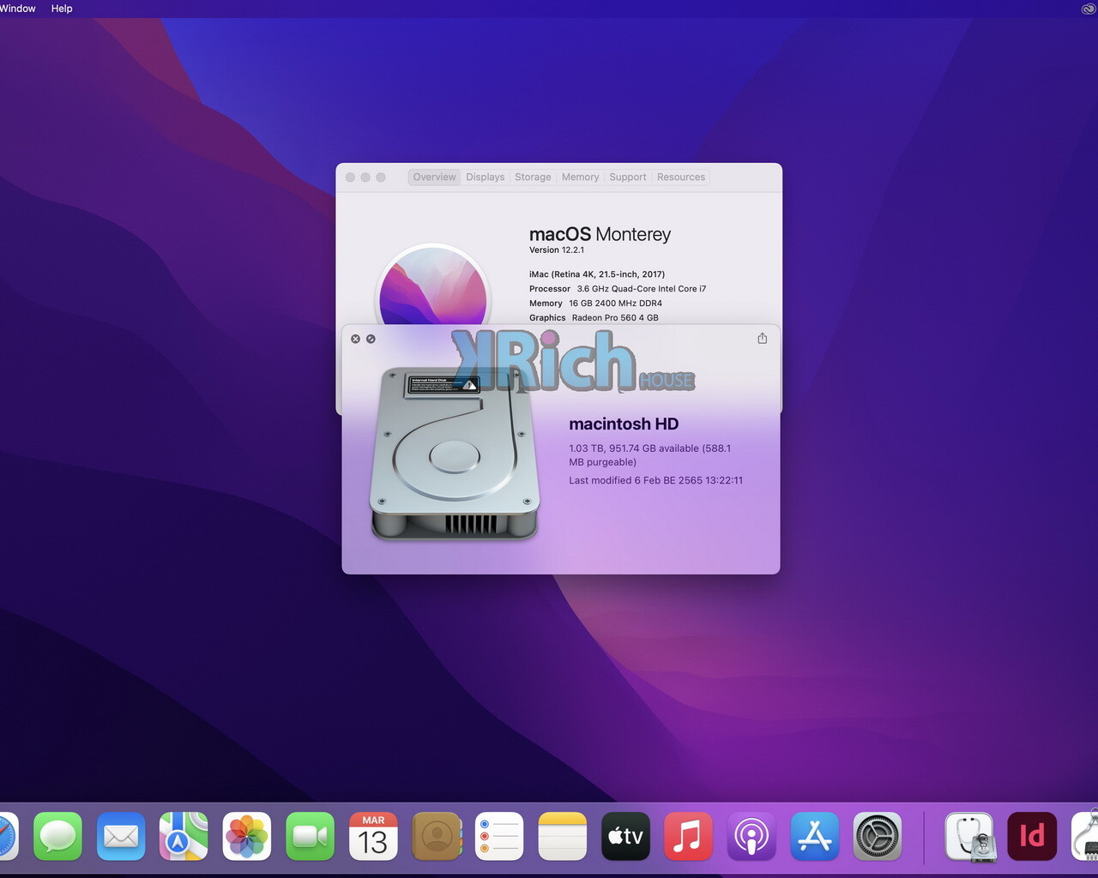The width and height of the screenshot is (1098, 878).
Task: Click the full screen button in Quick Look
Action: tap(371, 339)
